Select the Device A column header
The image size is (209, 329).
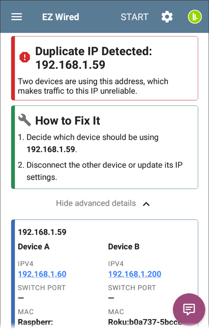point(34,247)
